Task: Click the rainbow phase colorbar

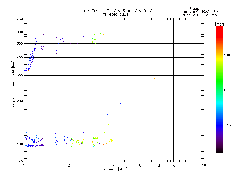Action: 220,90
